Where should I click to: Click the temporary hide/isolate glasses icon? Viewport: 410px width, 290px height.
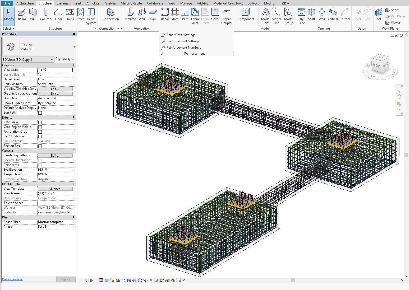(x=145, y=280)
